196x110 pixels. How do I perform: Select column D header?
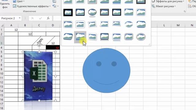point(53,25)
